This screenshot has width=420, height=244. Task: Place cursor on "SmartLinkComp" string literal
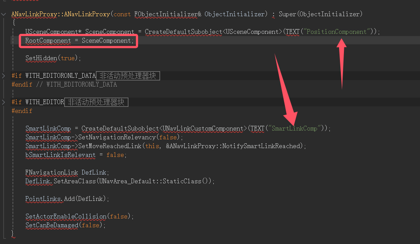click(294, 128)
